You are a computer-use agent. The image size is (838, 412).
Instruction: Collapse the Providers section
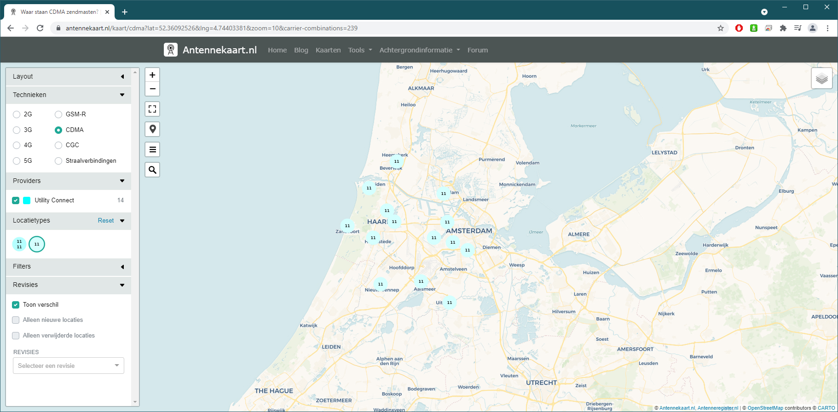coord(69,181)
